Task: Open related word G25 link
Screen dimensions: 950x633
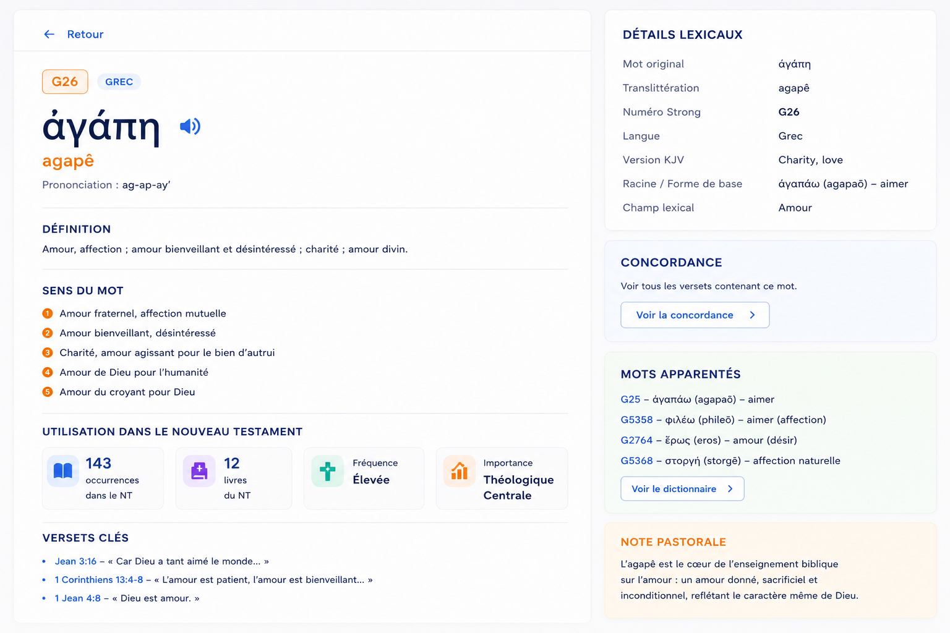Action: 630,399
